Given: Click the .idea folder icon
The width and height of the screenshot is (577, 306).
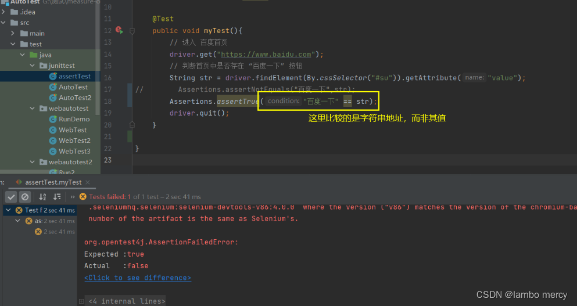Looking at the screenshot, I should (15, 12).
